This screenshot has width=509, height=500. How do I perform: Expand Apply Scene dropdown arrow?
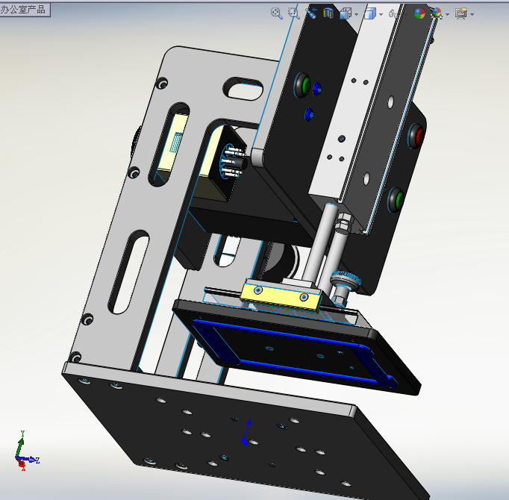click(x=448, y=14)
